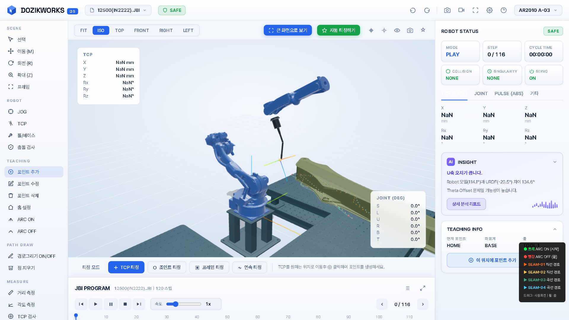Image resolution: width=569 pixels, height=320 pixels.
Task: Select 포인트 삭제 in the teaching list
Action: coord(34,196)
